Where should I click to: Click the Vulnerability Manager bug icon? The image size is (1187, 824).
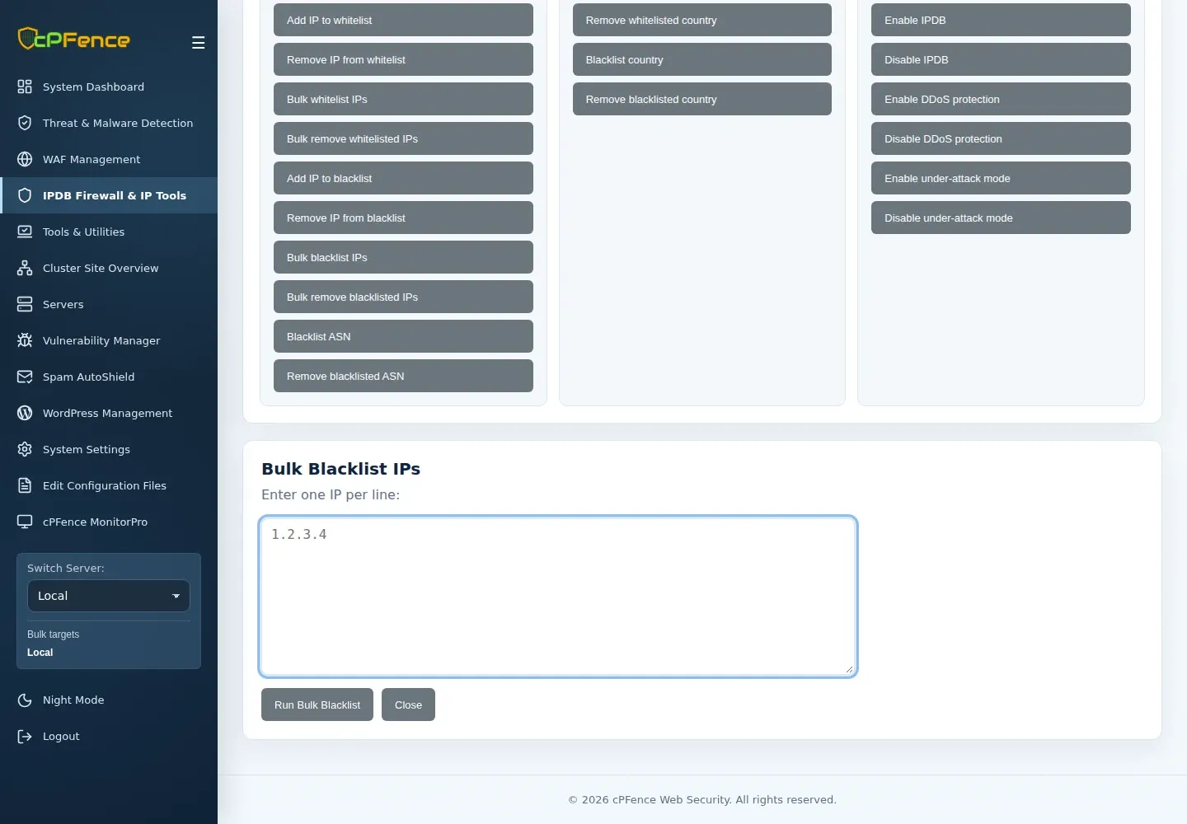point(25,340)
